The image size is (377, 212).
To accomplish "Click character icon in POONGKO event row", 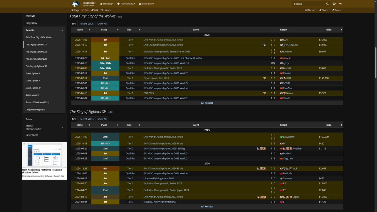I will pyautogui.click(x=265, y=45).
